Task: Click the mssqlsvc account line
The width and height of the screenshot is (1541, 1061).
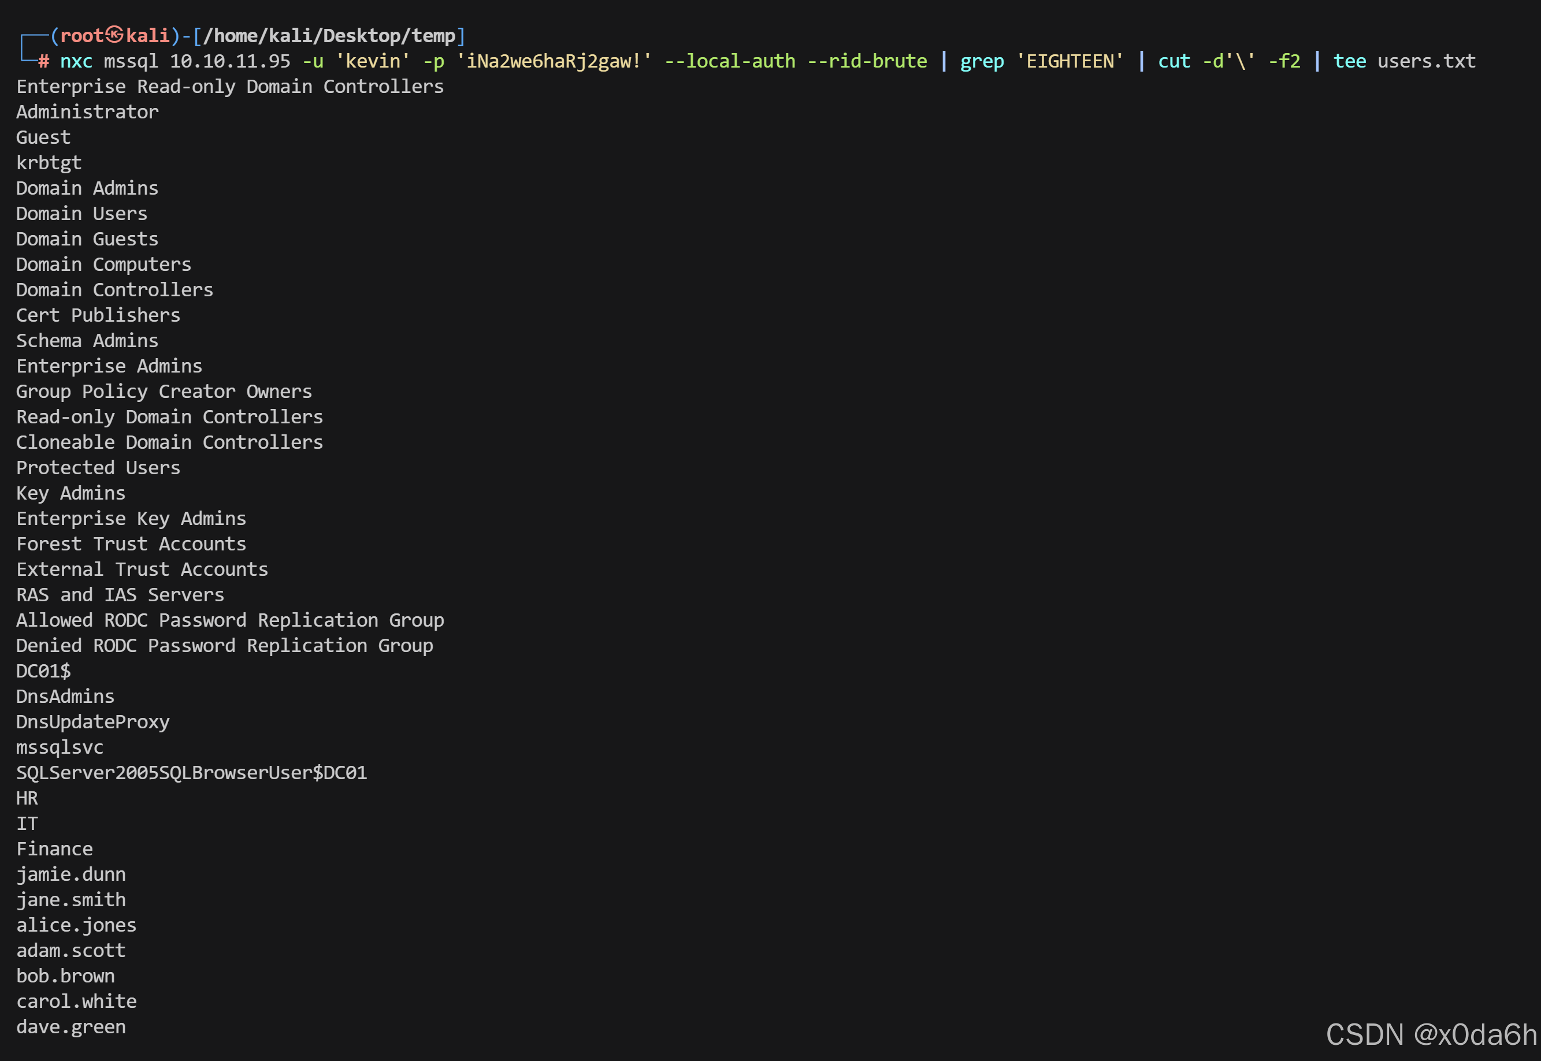Action: [60, 747]
